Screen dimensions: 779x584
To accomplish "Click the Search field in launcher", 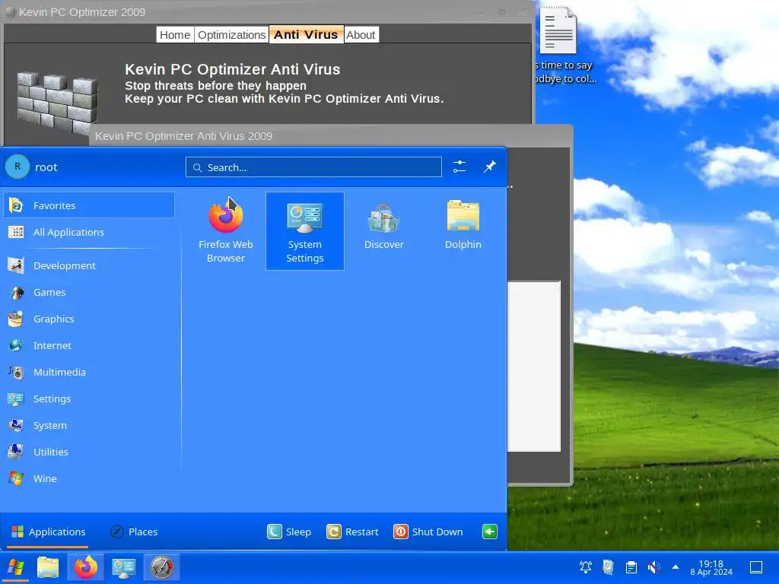I will pos(313,167).
